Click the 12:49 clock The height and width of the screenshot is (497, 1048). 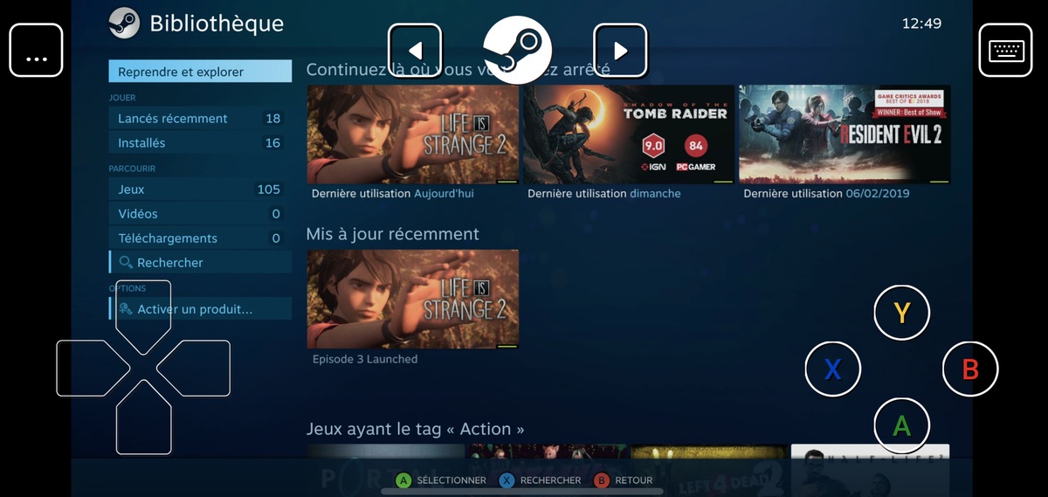(921, 24)
